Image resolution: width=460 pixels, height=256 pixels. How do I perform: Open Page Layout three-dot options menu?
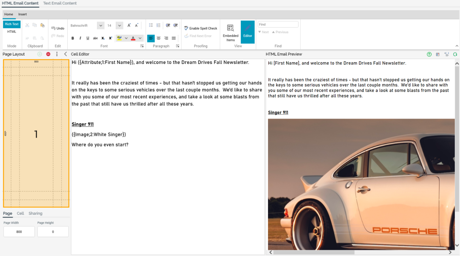57,54
